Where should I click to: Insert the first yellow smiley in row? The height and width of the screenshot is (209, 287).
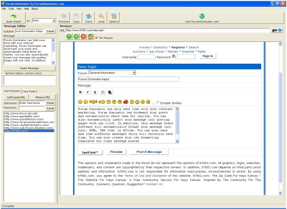pyautogui.click(x=80, y=102)
